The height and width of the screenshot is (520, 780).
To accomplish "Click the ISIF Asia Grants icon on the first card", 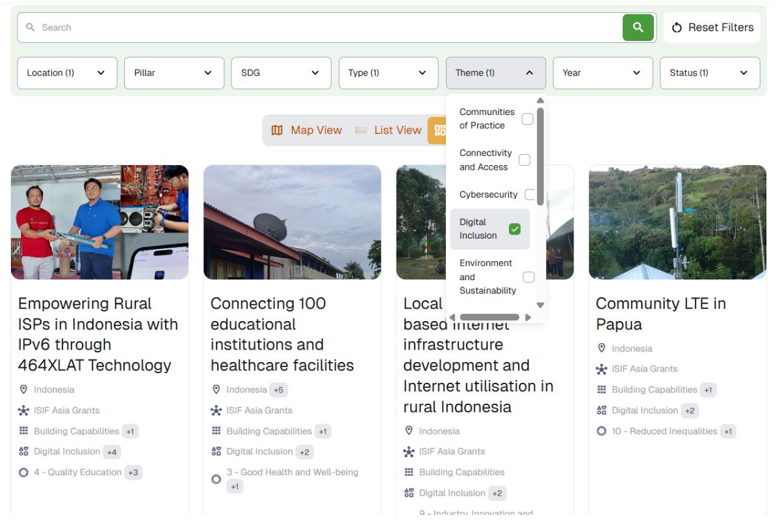I will (23, 410).
